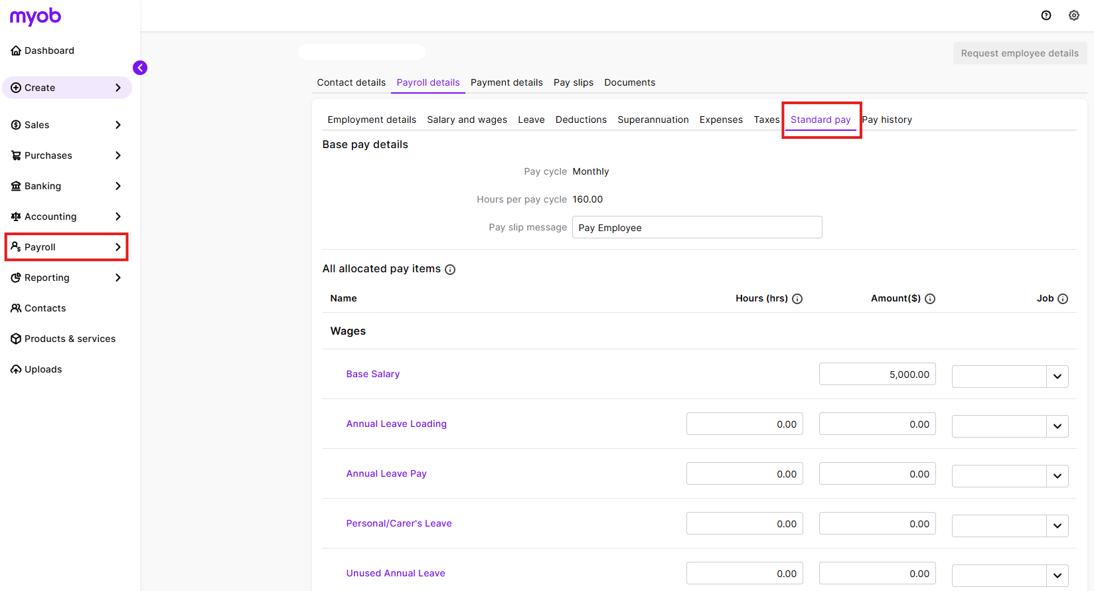
Task: Show the Hours (hrs) info tooltip
Action: click(797, 299)
